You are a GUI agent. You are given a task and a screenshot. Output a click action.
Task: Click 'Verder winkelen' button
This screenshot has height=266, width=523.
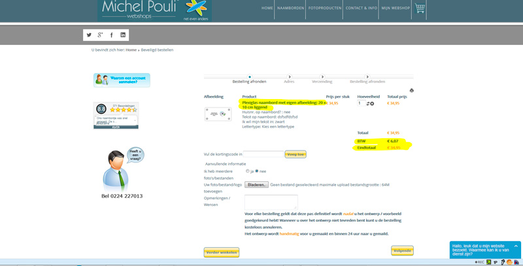222,252
